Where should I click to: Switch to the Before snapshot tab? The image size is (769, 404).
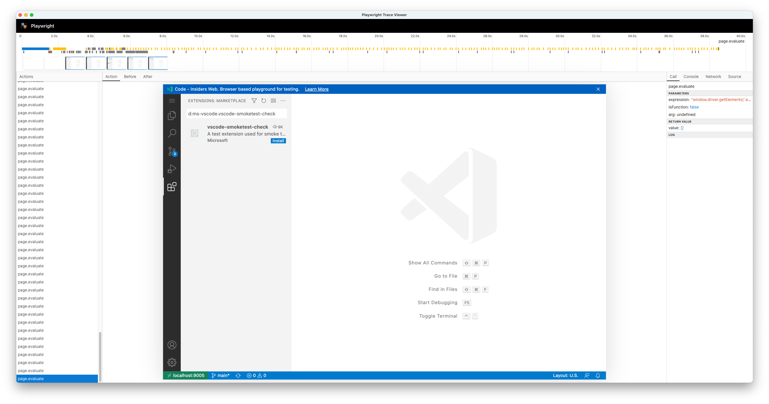pos(130,77)
